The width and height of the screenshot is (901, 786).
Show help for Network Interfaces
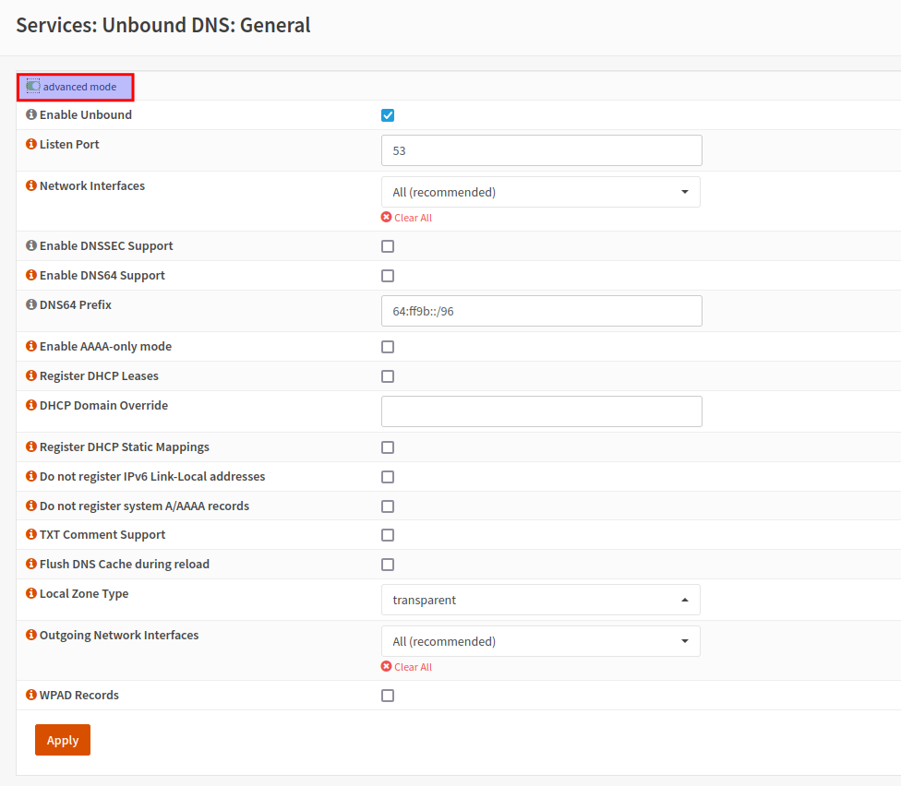[x=31, y=186]
